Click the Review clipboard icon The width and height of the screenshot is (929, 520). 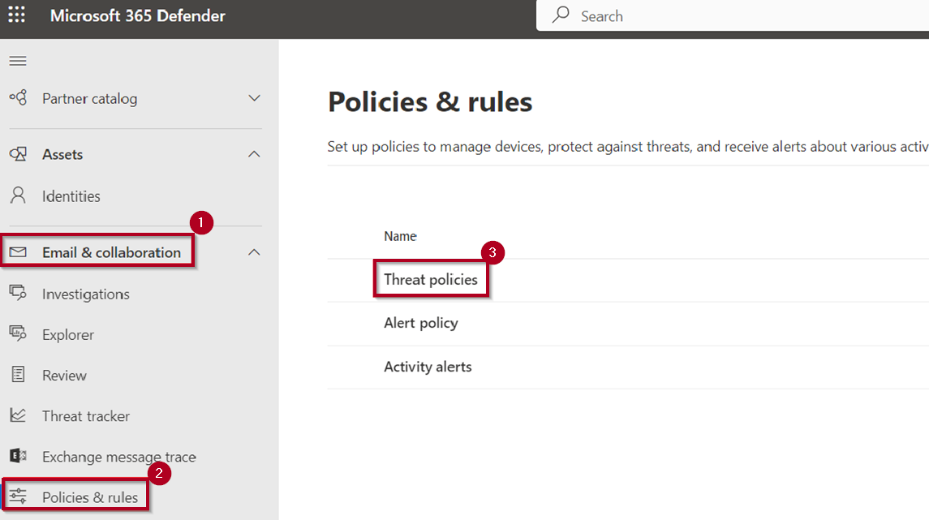pyautogui.click(x=17, y=375)
